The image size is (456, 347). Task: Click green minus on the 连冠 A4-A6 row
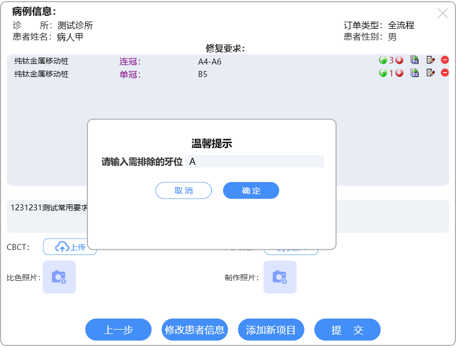[x=383, y=60]
